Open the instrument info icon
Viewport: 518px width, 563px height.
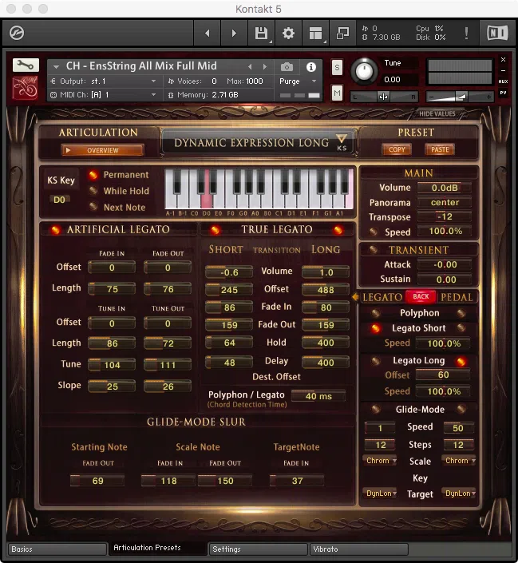click(311, 67)
